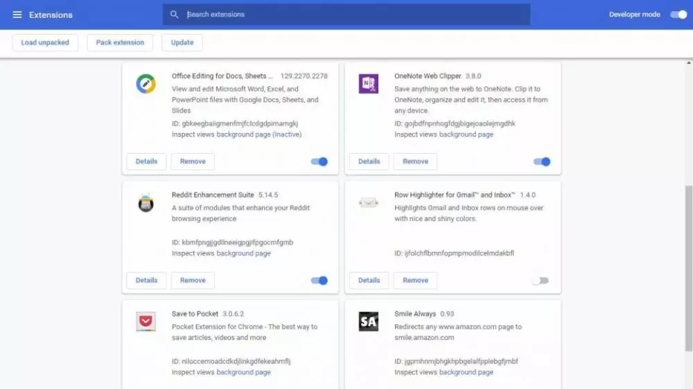Click Load unpacked button

point(45,42)
